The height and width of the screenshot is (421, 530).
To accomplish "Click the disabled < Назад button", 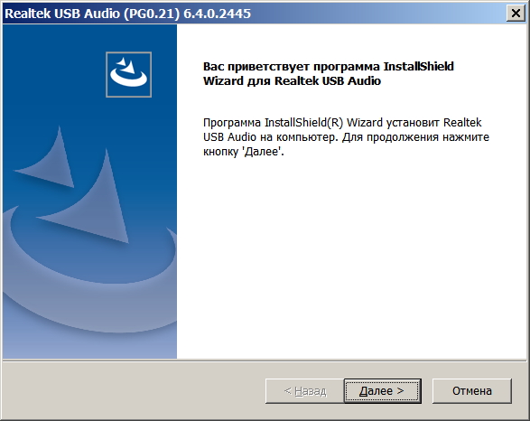I will click(x=304, y=391).
